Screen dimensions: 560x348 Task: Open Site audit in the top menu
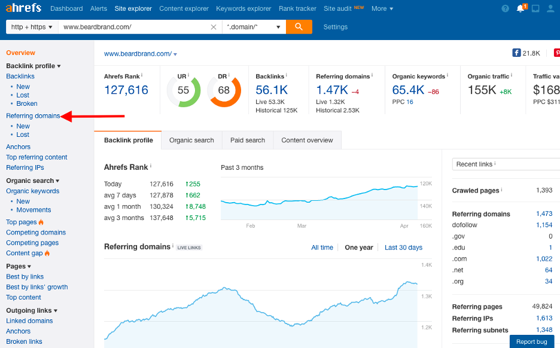337,8
